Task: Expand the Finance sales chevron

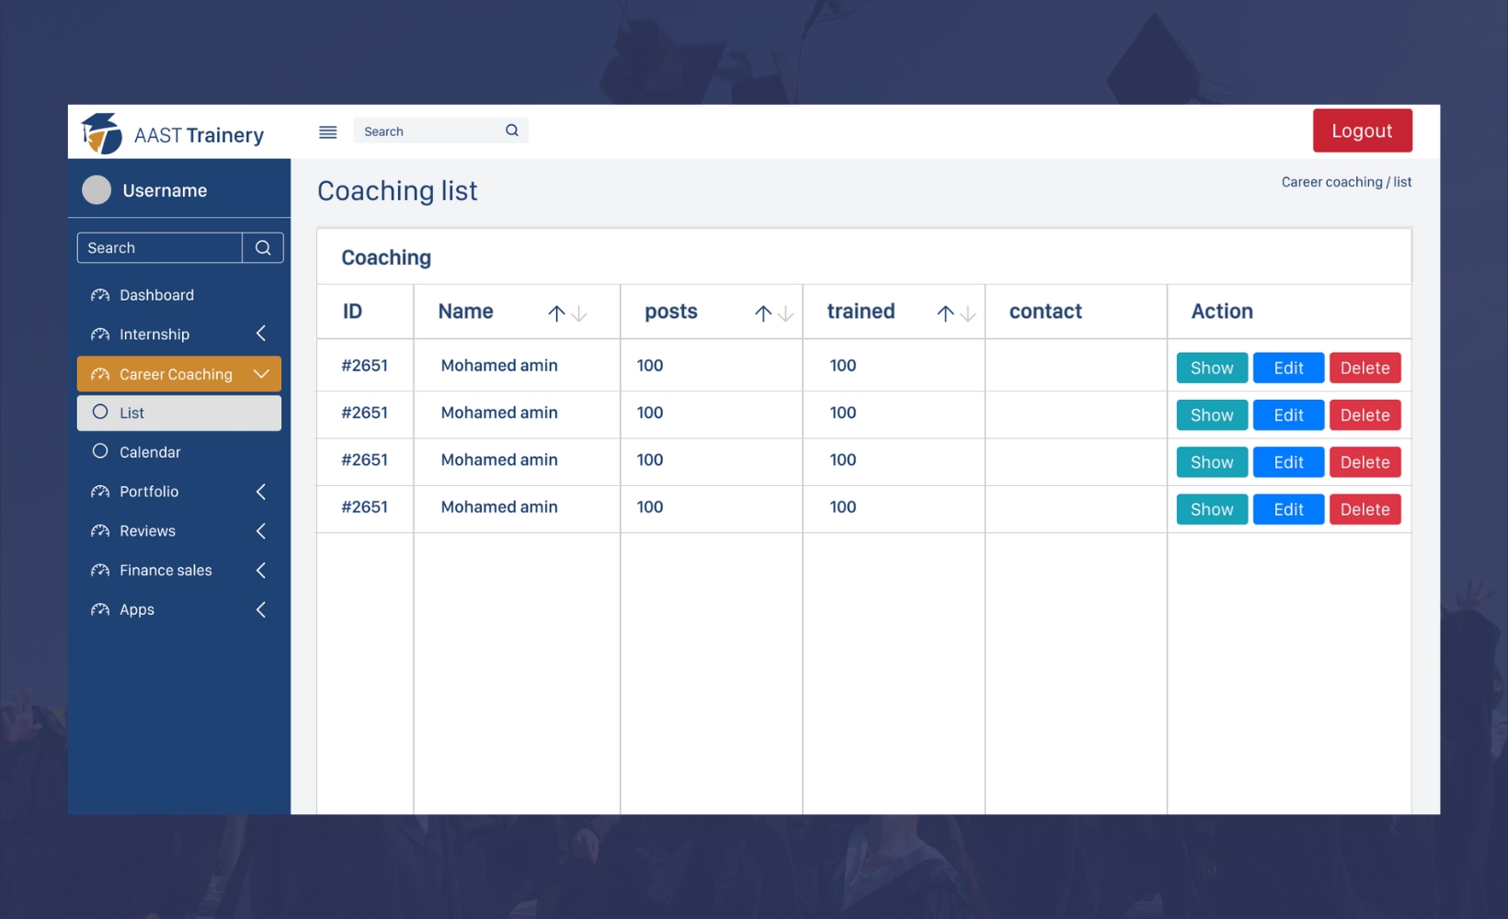Action: (261, 571)
